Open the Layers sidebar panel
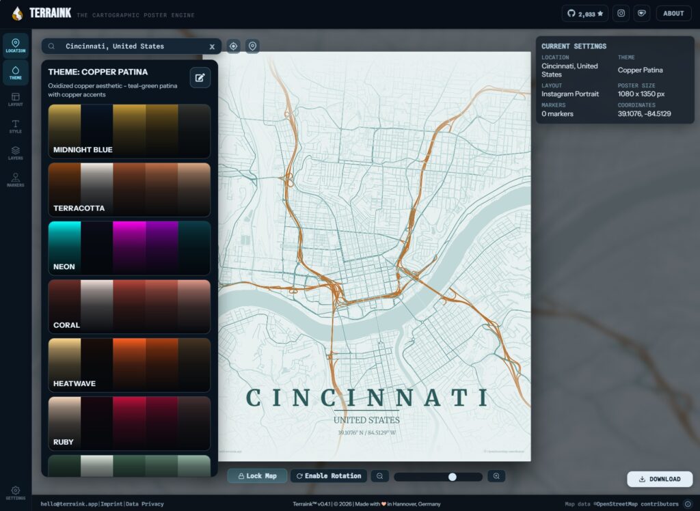This screenshot has height=511, width=700. coord(16,153)
